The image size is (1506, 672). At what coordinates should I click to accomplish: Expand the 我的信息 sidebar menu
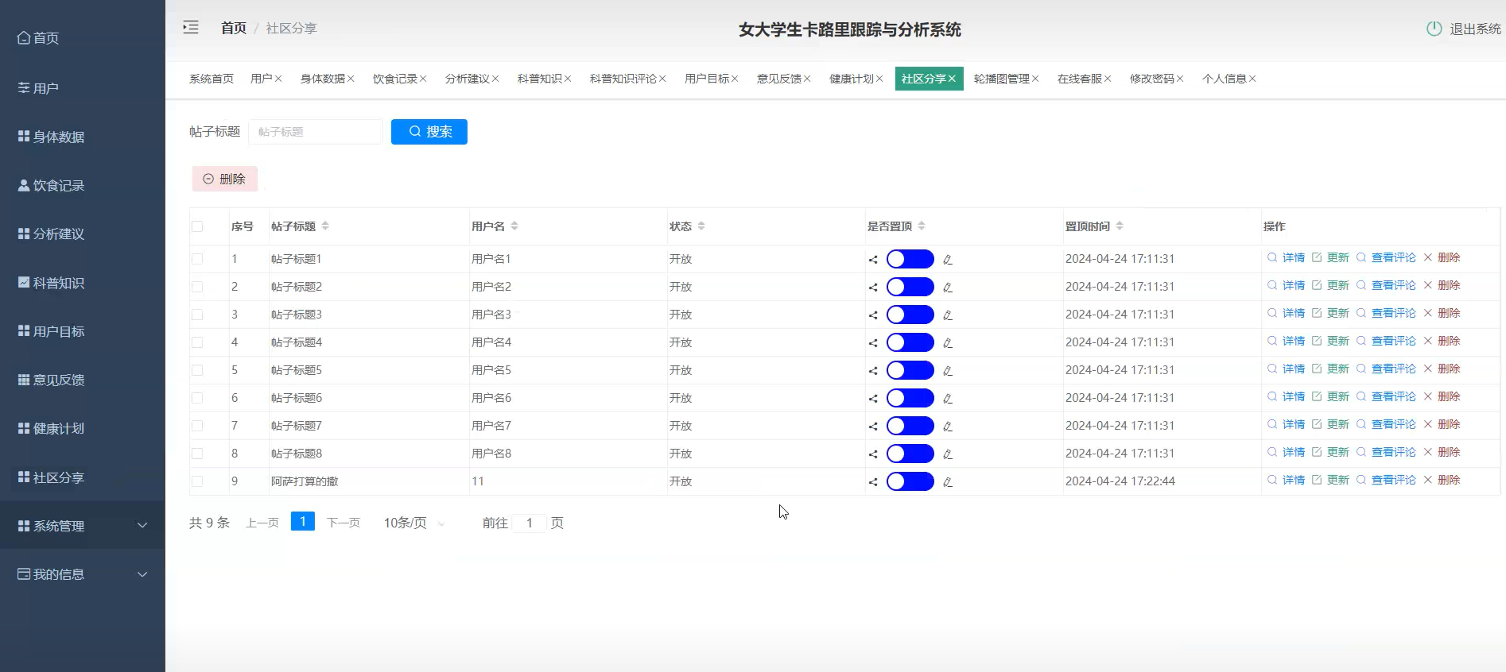(x=83, y=574)
